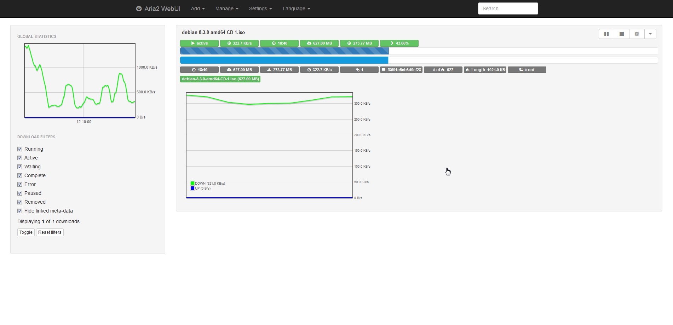The width and height of the screenshot is (673, 325).
Task: Click the gray 627.00 MB total badge
Action: tap(239, 70)
